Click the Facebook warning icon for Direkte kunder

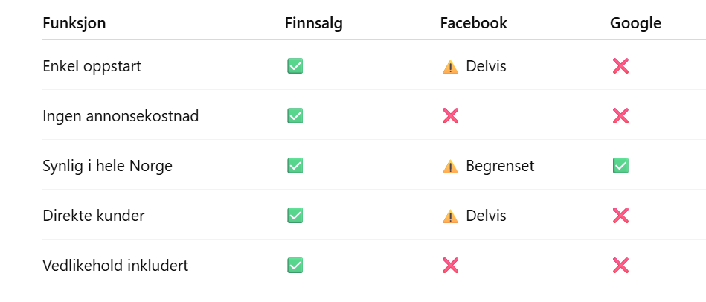(450, 216)
